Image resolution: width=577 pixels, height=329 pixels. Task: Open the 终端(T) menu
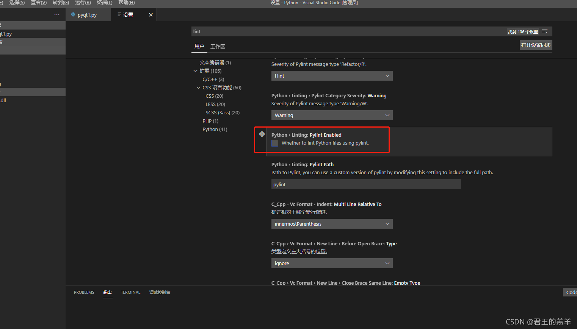click(x=105, y=3)
